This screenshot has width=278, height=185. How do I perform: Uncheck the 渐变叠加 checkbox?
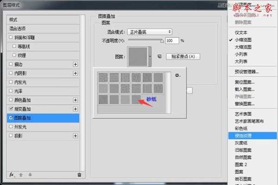(11, 109)
